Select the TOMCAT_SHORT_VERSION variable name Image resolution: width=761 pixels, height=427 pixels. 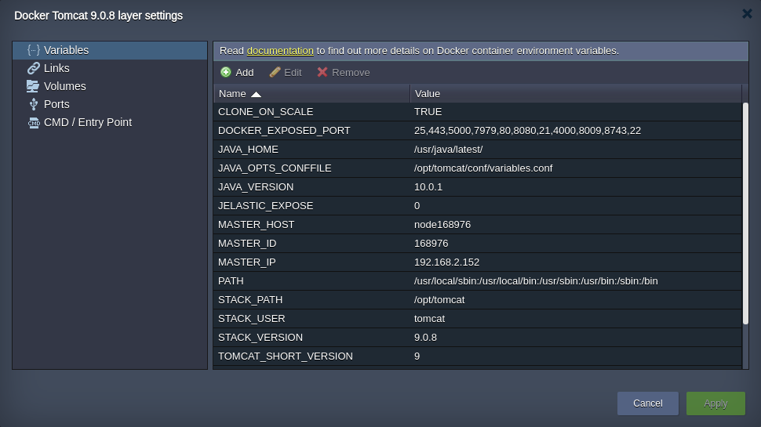click(x=286, y=356)
